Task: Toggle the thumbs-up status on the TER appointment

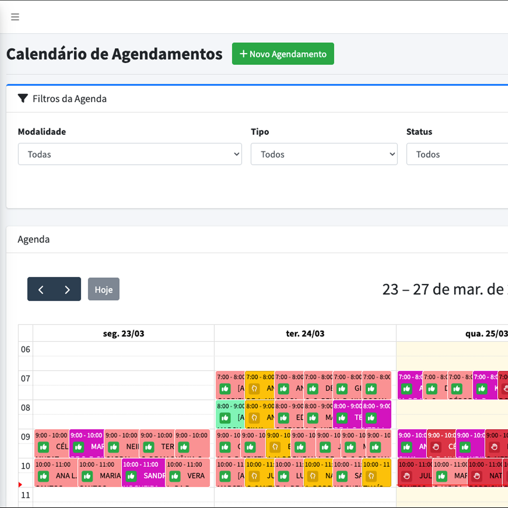Action: [x=149, y=446]
